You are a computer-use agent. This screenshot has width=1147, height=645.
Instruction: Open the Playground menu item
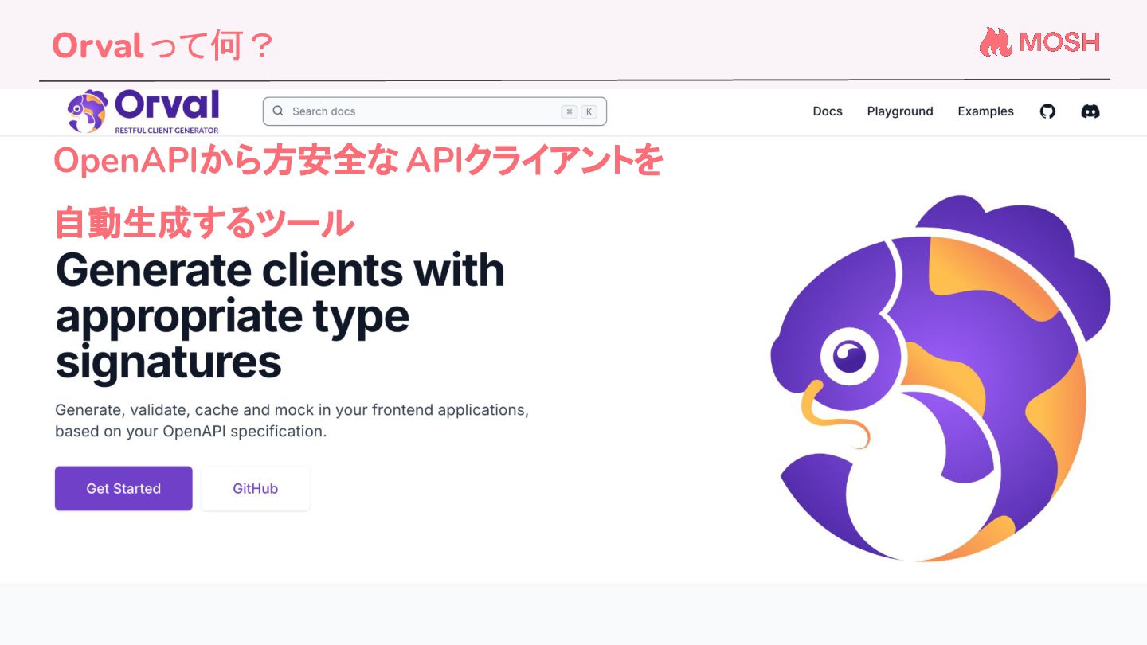pos(900,111)
